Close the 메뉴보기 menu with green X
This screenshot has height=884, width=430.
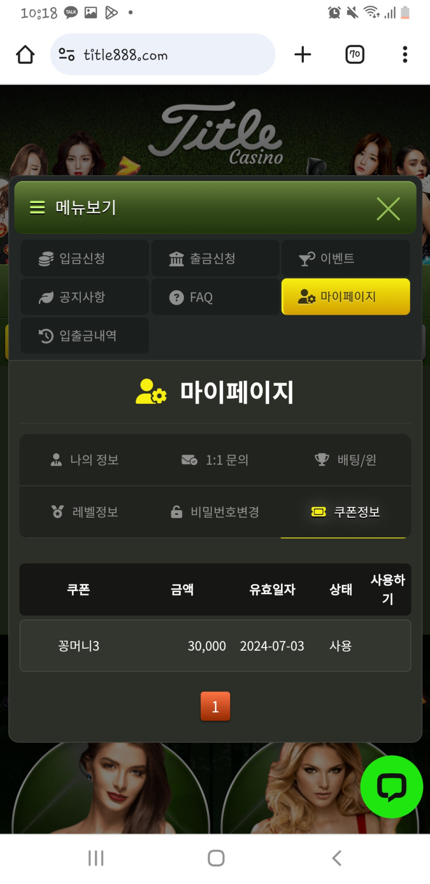388,209
